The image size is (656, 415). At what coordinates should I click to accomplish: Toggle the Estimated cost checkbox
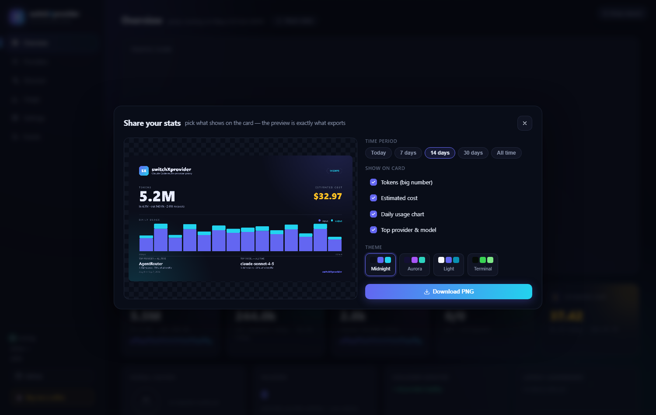tap(373, 198)
